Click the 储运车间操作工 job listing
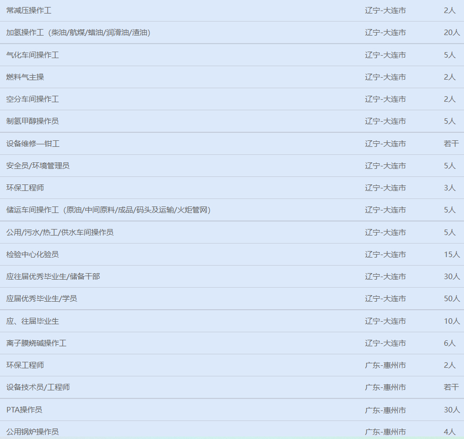This screenshot has width=464, height=439. click(x=108, y=210)
